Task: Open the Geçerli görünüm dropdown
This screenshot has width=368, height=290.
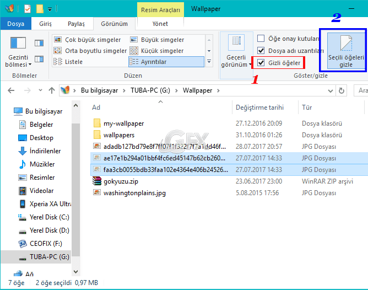Action: pyautogui.click(x=236, y=56)
